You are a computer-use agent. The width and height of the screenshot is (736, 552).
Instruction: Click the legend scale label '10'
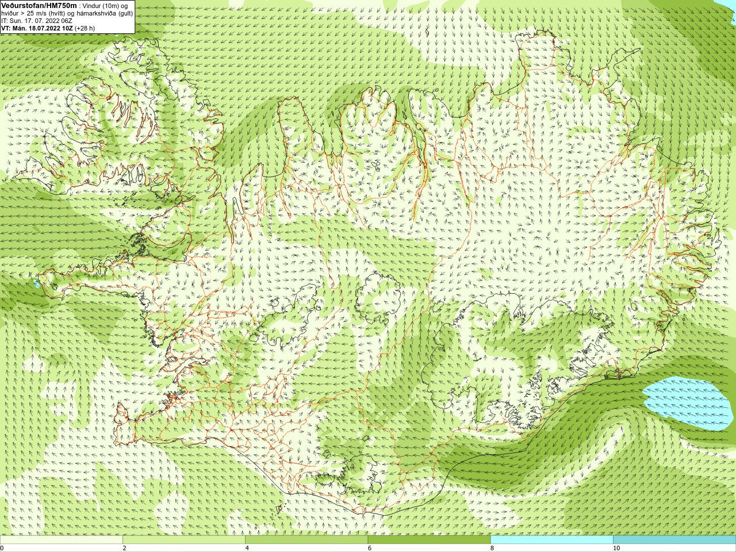616,548
